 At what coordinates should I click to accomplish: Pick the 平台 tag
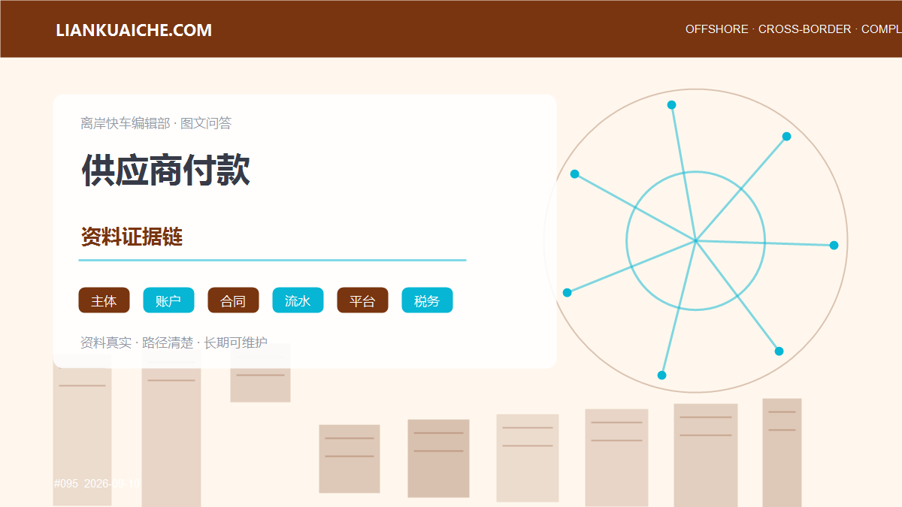[x=362, y=300]
